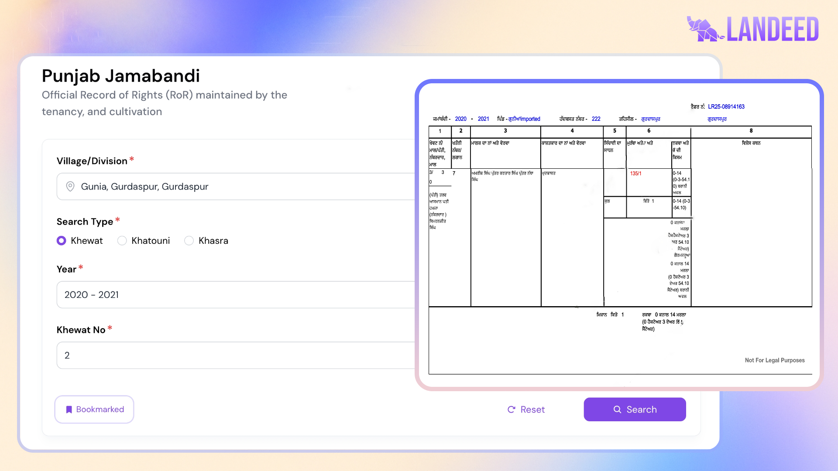The image size is (838, 471).
Task: Select the Khewat search type
Action: pyautogui.click(x=61, y=240)
